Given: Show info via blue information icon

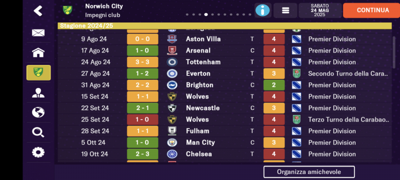Looking at the screenshot, I should pos(262,10).
